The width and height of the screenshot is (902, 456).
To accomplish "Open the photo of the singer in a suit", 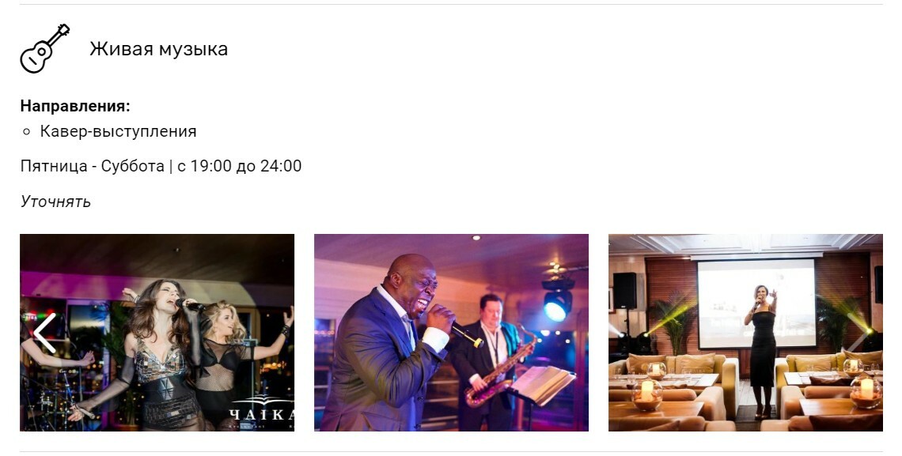I will click(x=451, y=333).
